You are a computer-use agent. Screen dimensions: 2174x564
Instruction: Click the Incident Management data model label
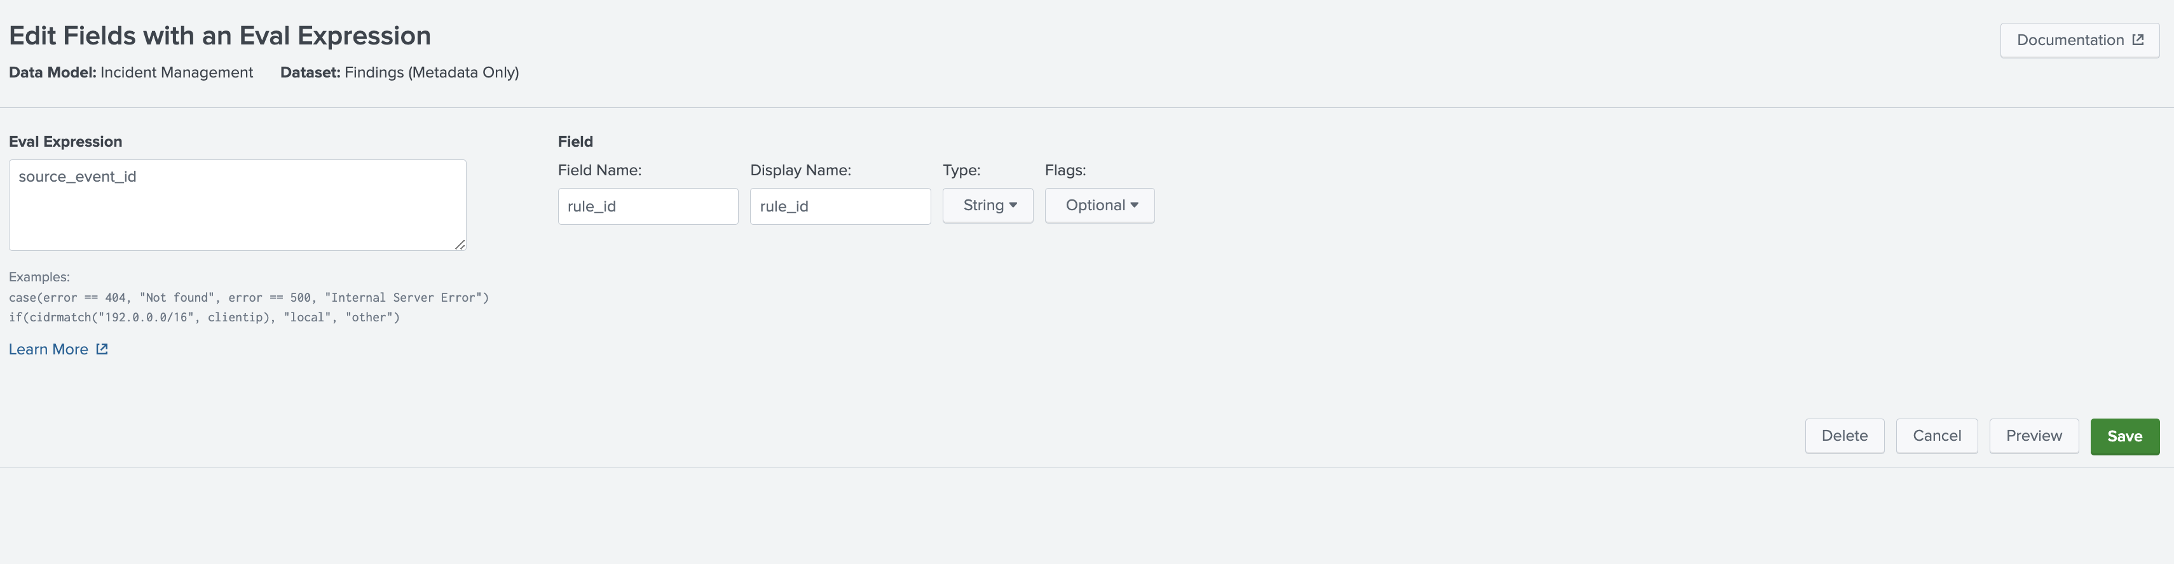pyautogui.click(x=176, y=72)
